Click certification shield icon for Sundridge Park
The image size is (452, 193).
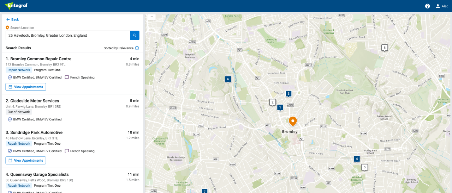coord(10,151)
